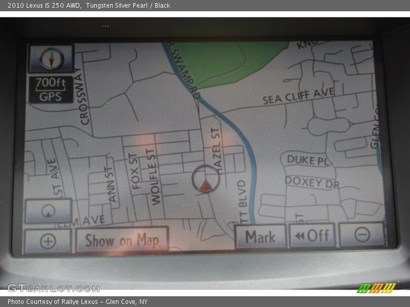
Task: Tap the CROSSWAY street label
Action: [83, 97]
